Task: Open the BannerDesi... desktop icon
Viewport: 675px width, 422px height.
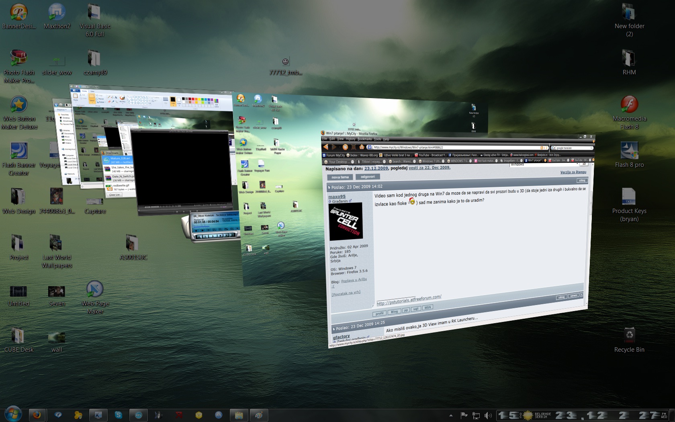Action: point(19,16)
